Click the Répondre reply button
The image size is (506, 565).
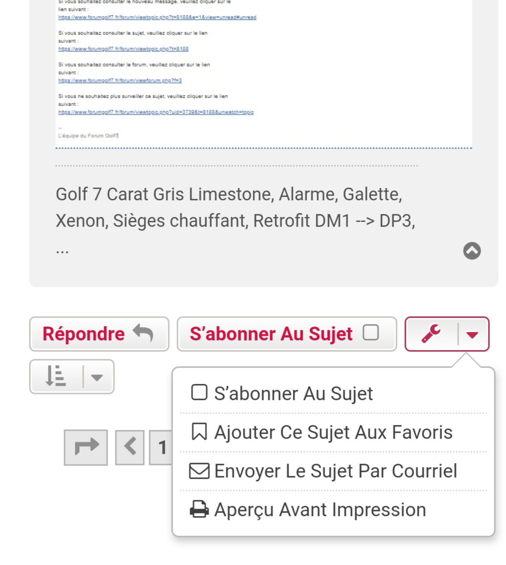[99, 334]
